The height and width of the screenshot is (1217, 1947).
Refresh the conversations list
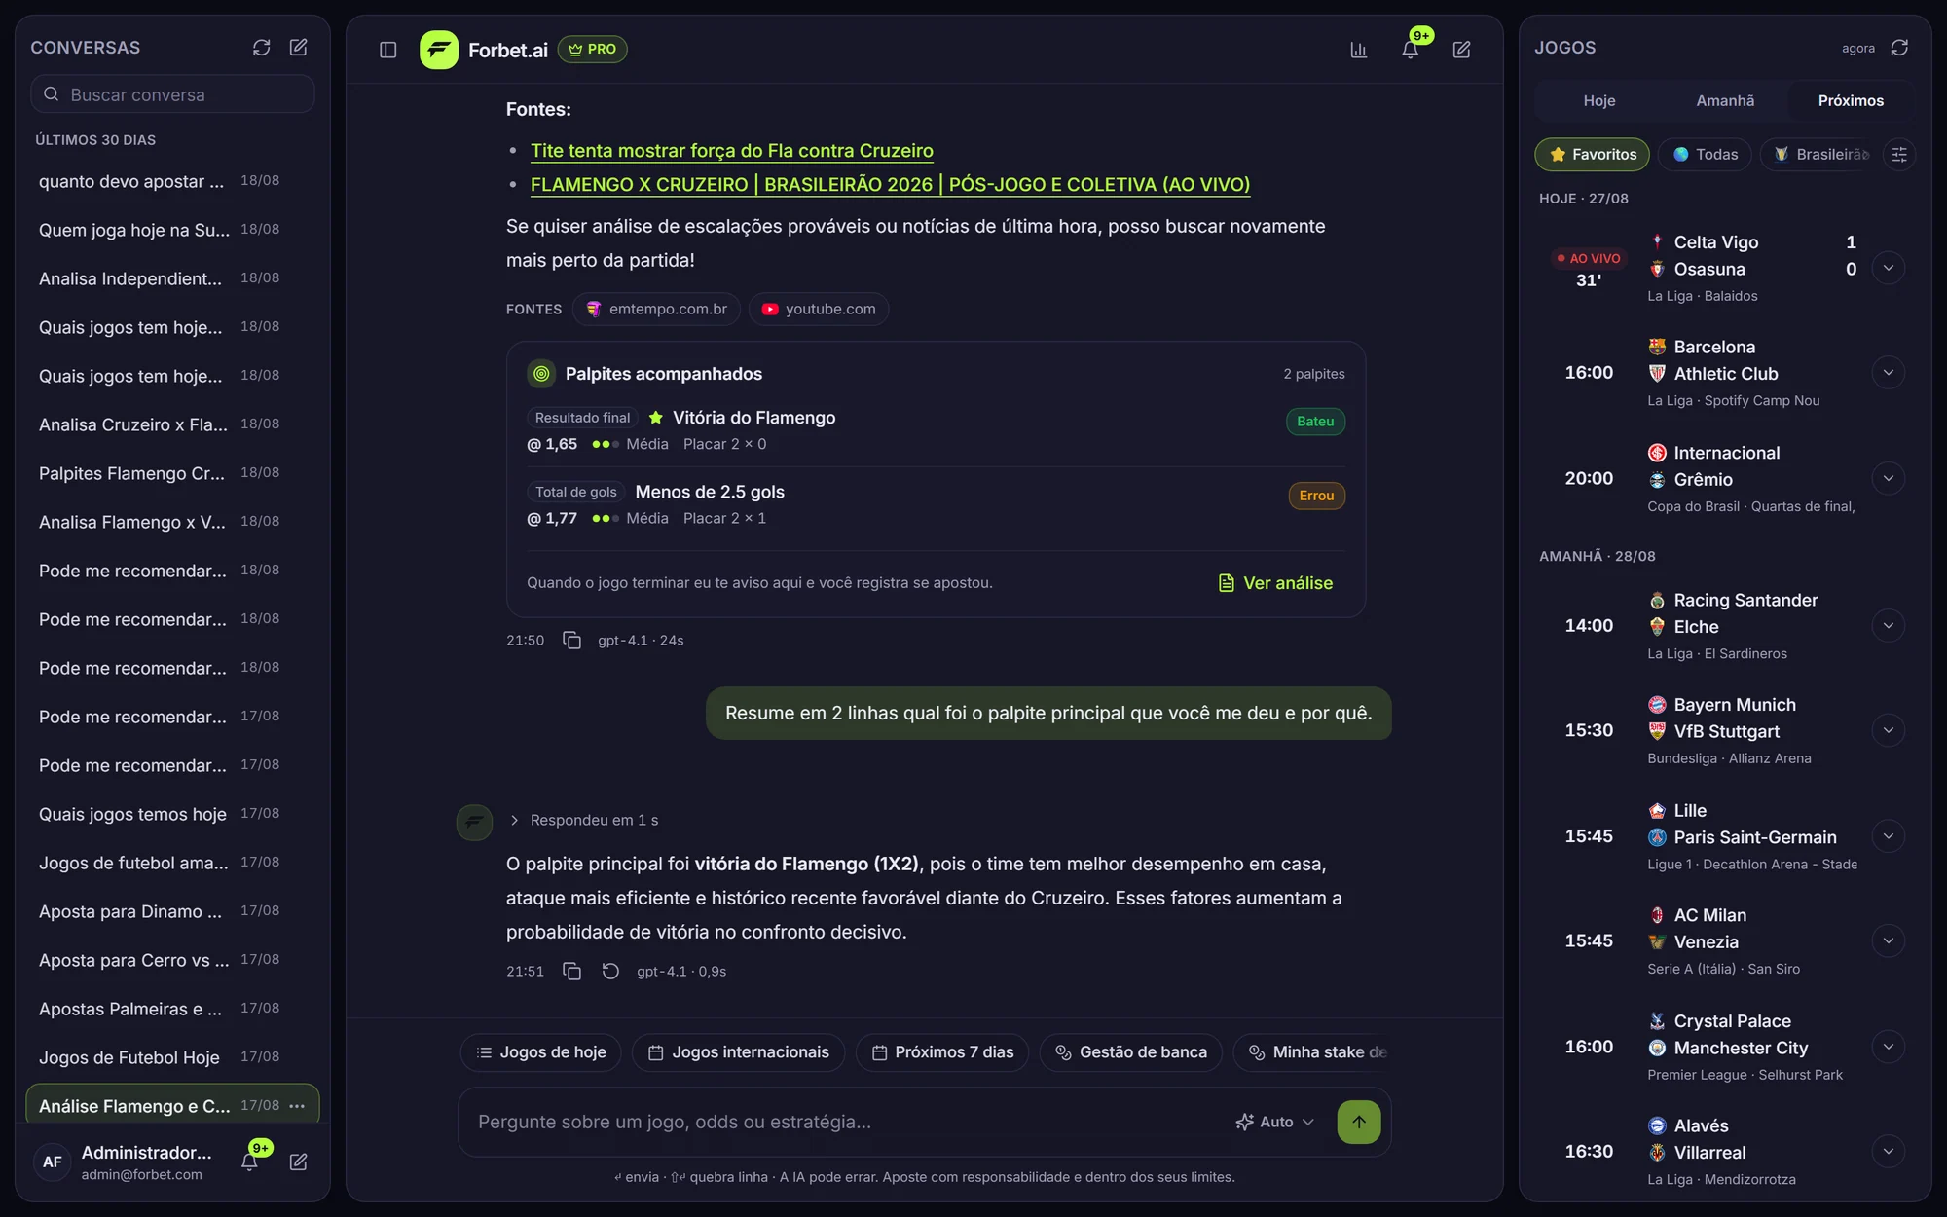pos(261,48)
